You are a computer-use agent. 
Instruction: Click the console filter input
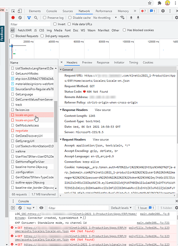coord(78,208)
